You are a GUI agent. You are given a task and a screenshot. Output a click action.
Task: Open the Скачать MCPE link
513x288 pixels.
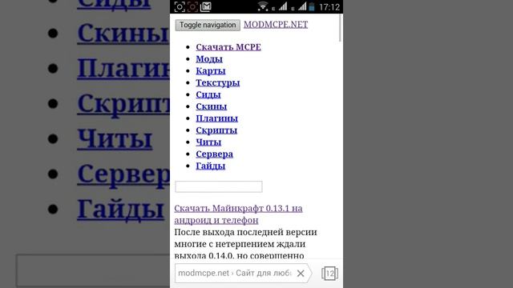click(x=228, y=47)
